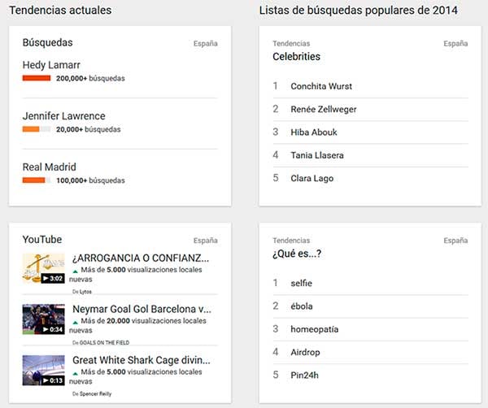Viewport: 488px width, 408px height.
Task: Click the Real Madrid search volume bar
Action: coord(37,180)
